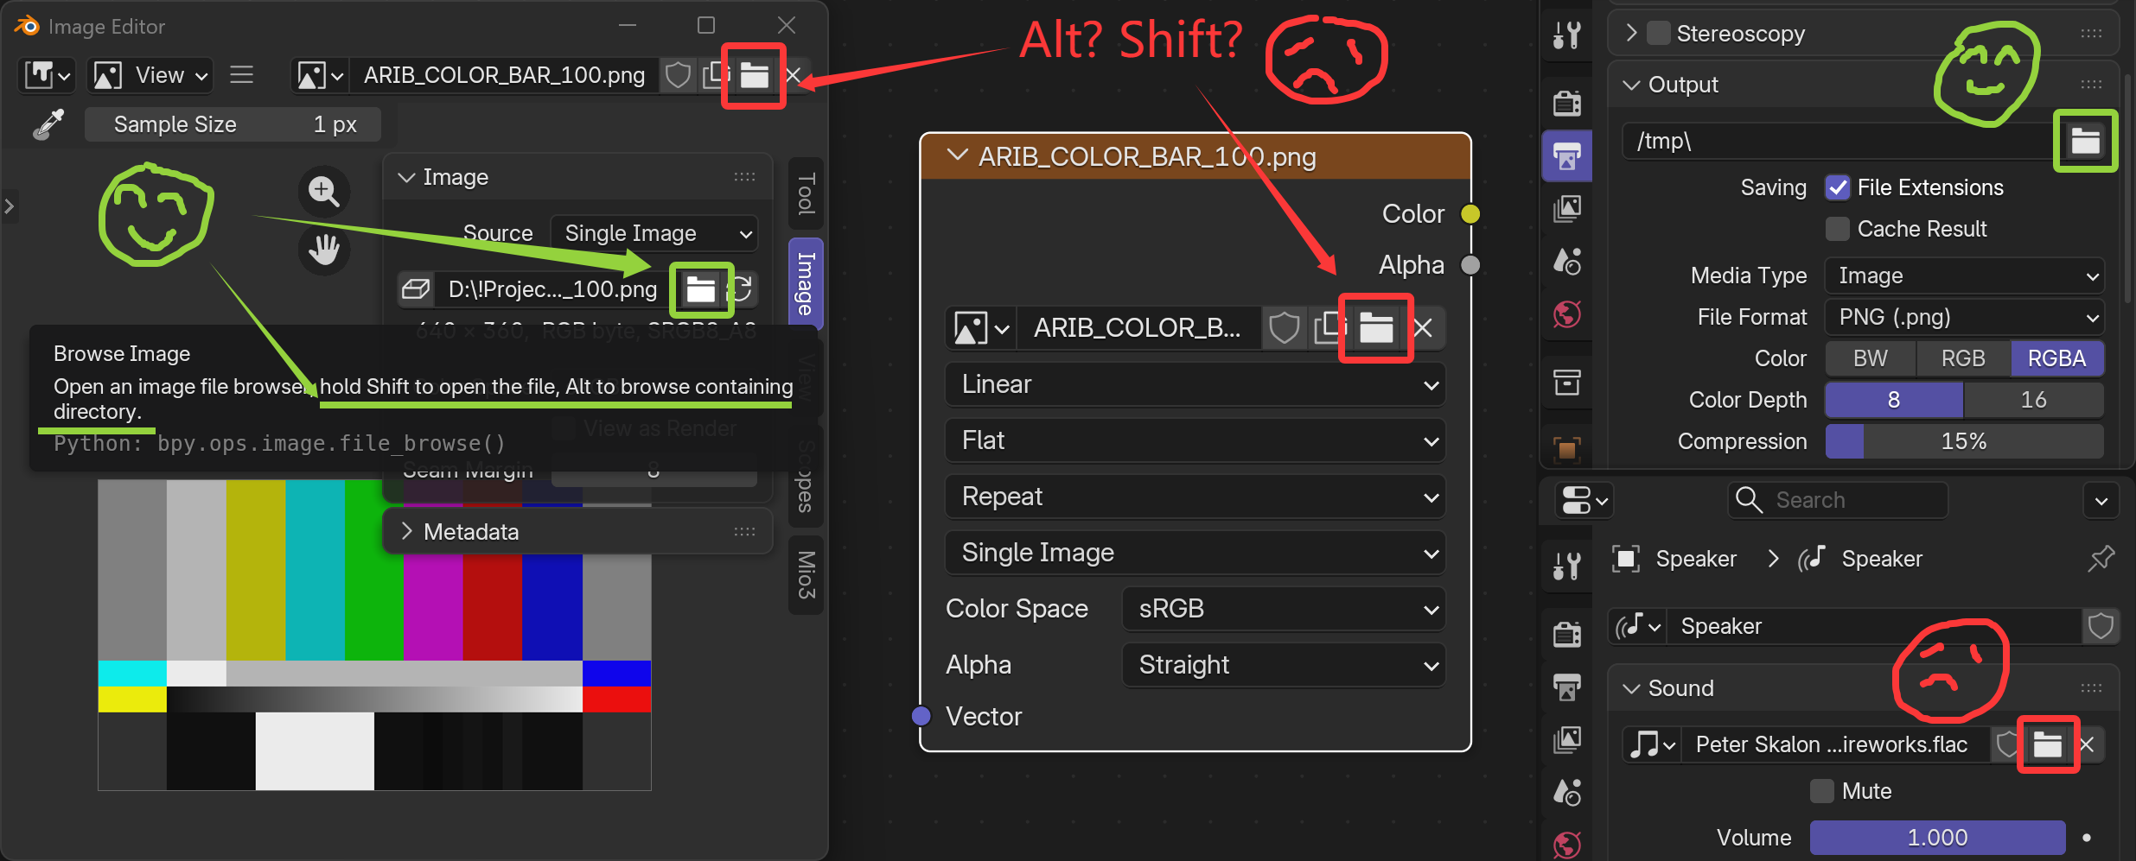Click the Speaker breadcrumb object name
2136x861 pixels.
pyautogui.click(x=1696, y=559)
